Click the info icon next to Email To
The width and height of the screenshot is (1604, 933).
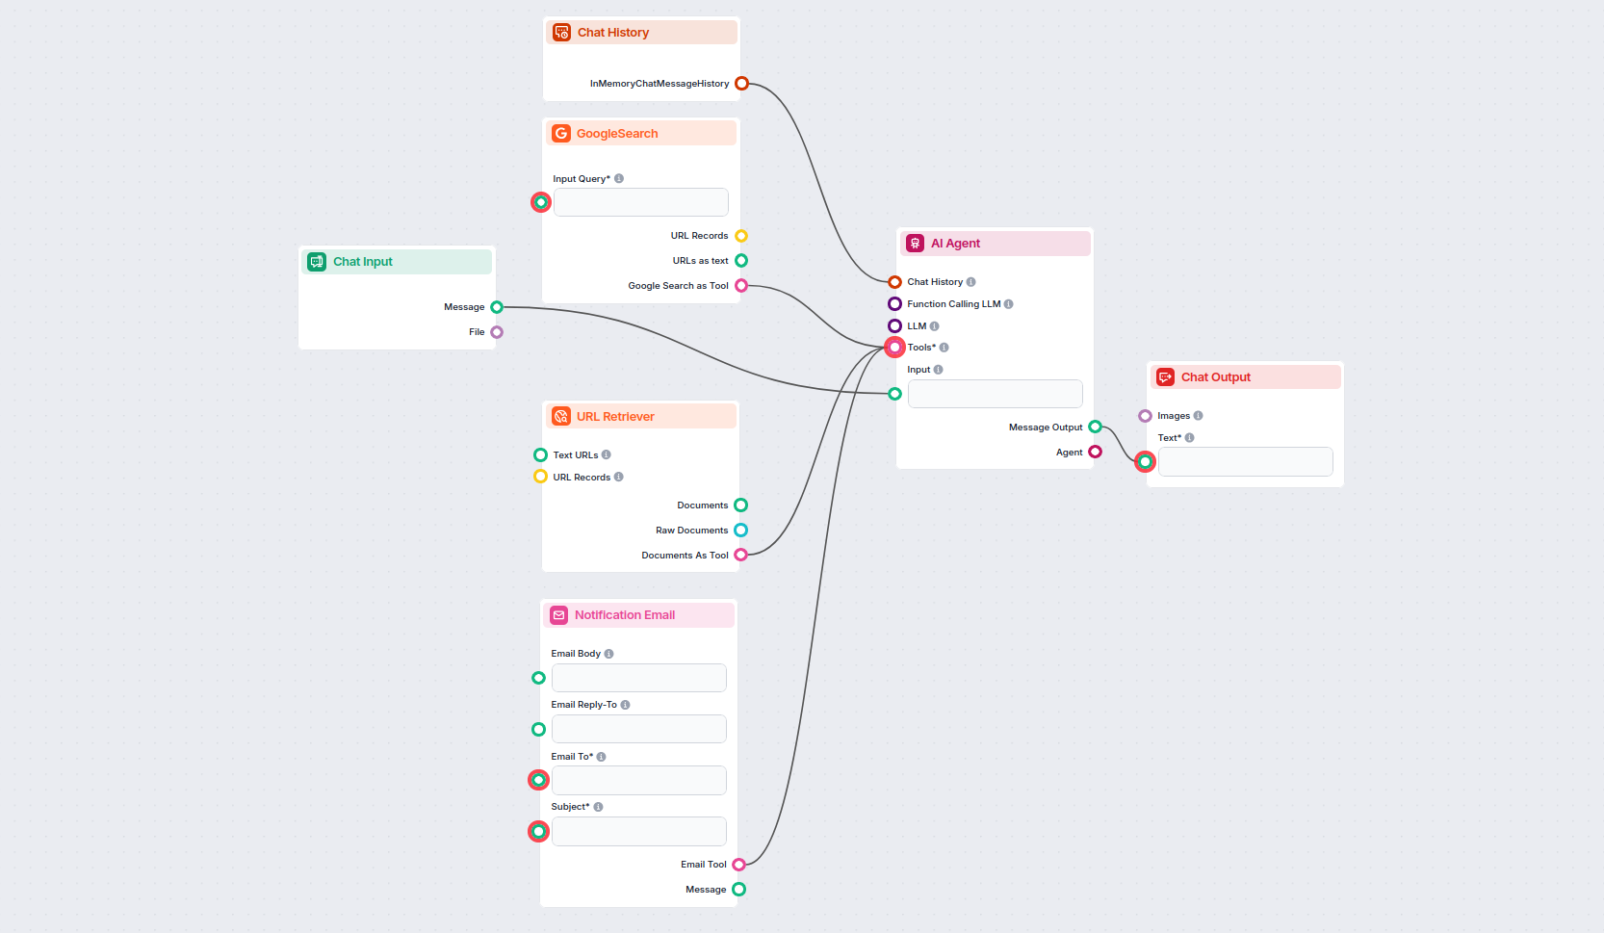point(601,756)
